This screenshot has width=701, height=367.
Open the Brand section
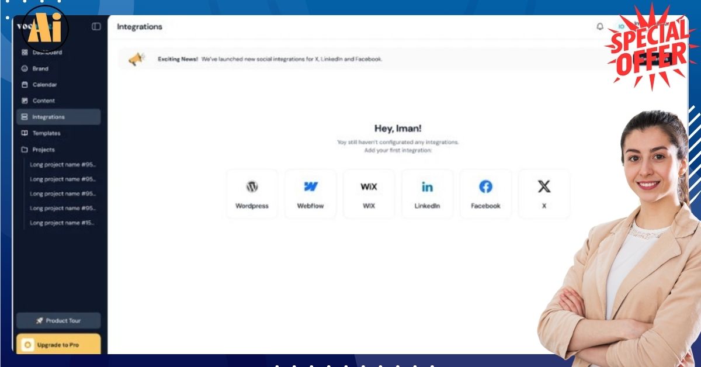58,68
